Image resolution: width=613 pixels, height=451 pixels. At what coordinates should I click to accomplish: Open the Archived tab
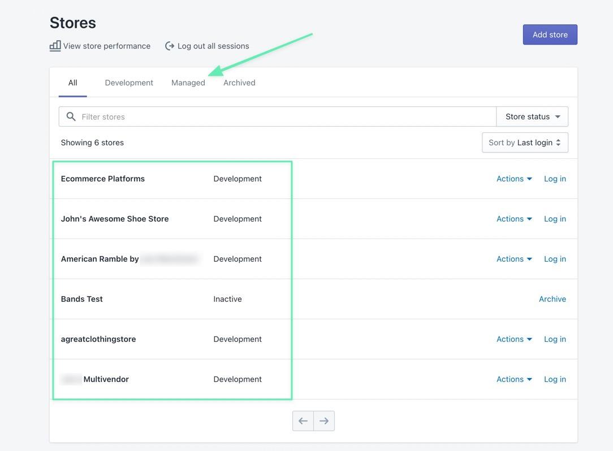click(x=239, y=83)
